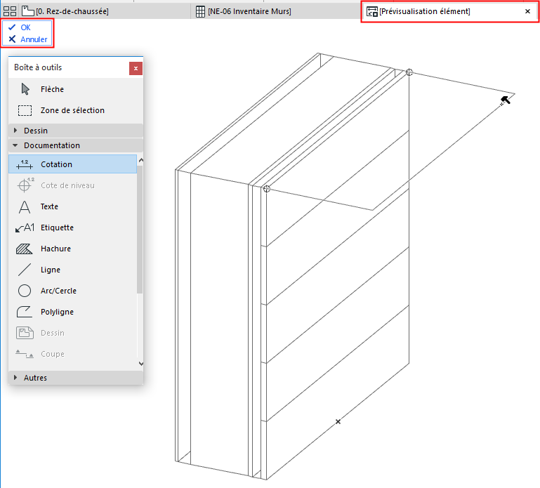Open the NE-06 Inventaire Murs tab

244,11
